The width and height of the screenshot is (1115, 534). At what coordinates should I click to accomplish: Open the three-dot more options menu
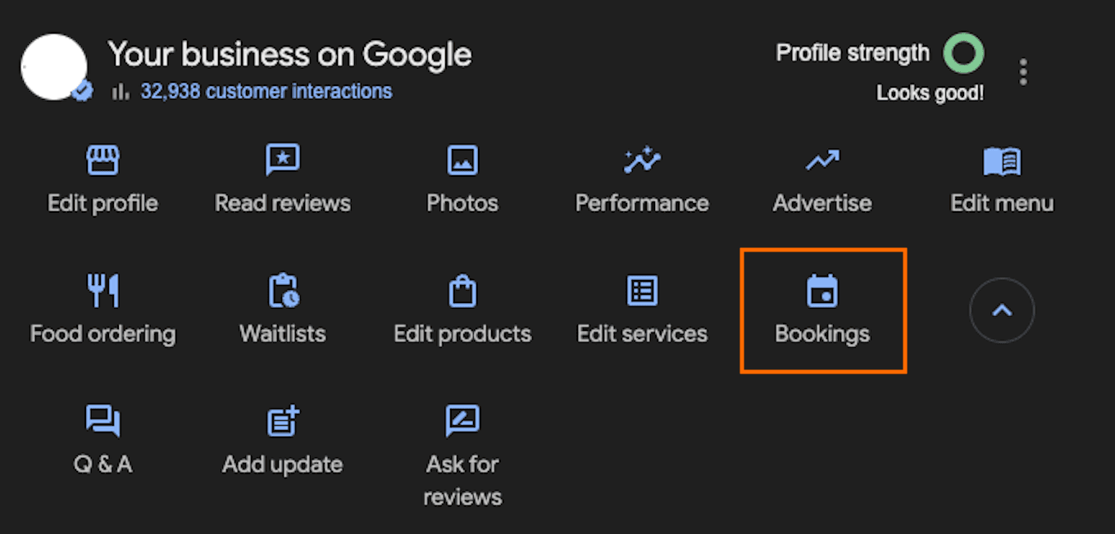point(1022,72)
